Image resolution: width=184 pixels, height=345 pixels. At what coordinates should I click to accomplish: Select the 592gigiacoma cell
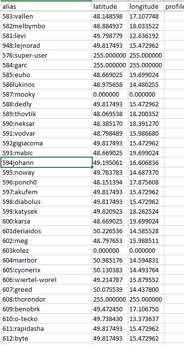tap(46, 143)
